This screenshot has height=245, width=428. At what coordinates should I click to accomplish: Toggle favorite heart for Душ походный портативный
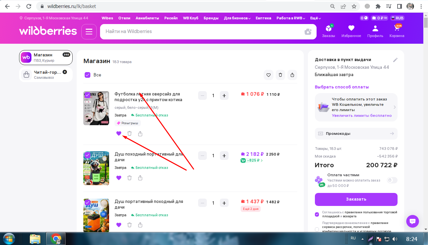pos(118,178)
